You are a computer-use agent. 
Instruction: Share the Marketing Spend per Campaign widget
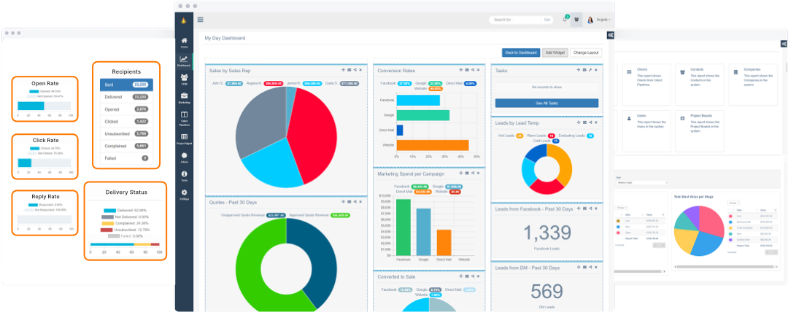pos(472,173)
